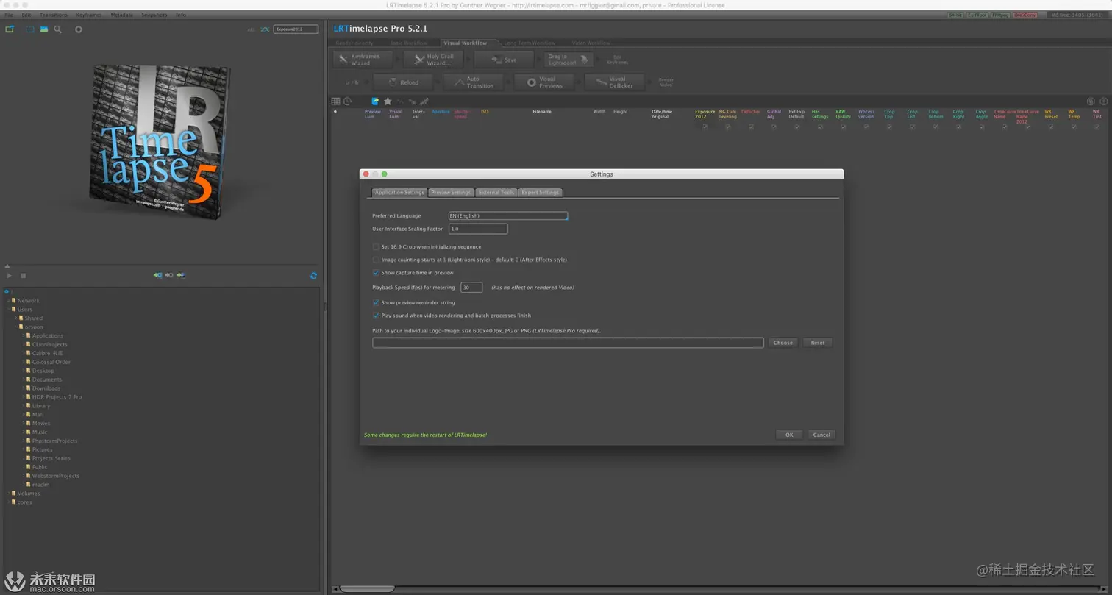Screen dimensions: 1112x595
Task: Open the Keyframes menu
Action: (88, 15)
